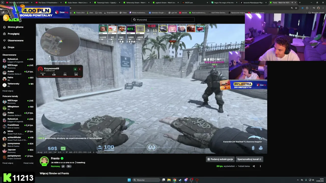Open the 'Wszystkie zakładki' bookmarks folder
The height and width of the screenshot is (183, 326).
(x=317, y=13)
